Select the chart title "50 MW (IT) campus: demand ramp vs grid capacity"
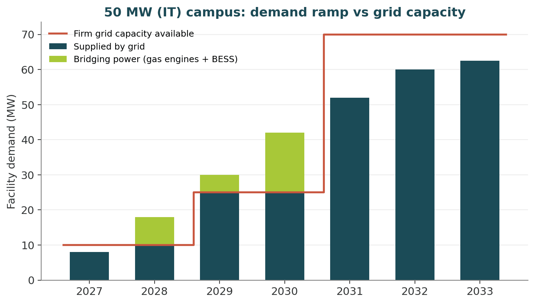The image size is (535, 304). [285, 12]
